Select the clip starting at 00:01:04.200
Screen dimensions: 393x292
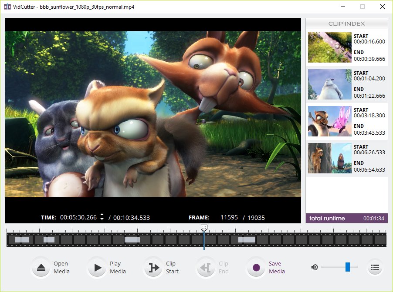[x=347, y=84]
